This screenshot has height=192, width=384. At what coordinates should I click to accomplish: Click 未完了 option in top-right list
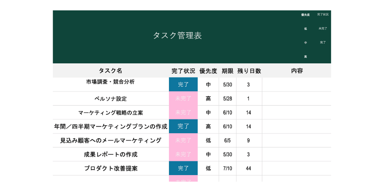pyautogui.click(x=323, y=28)
